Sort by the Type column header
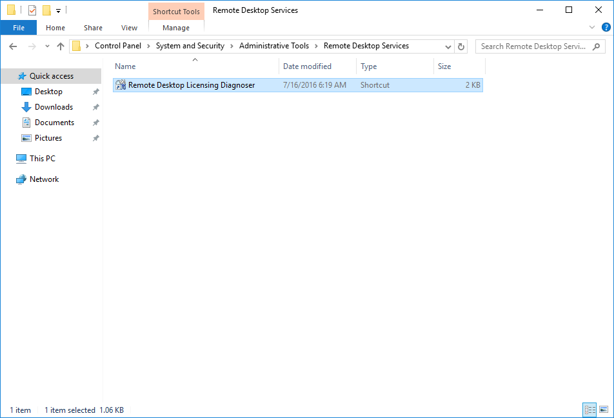614x418 pixels. pos(395,66)
